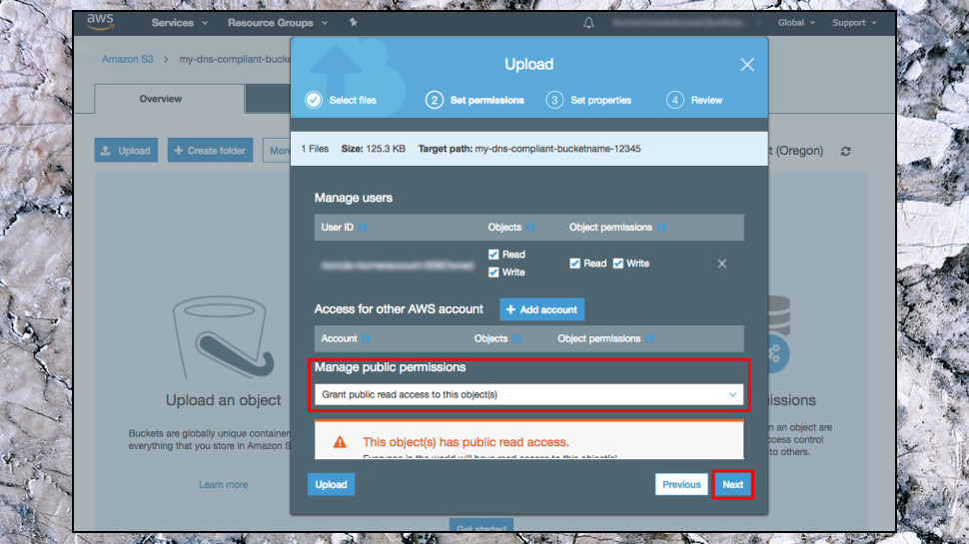
Task: Click the public read warning triangle icon
Action: [x=340, y=442]
